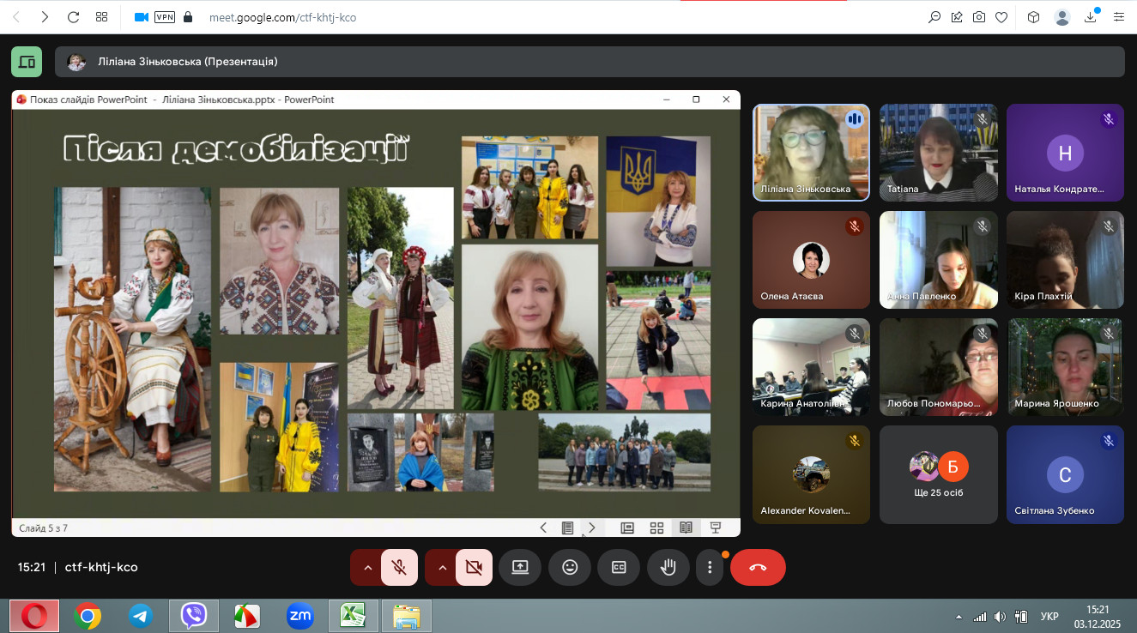The width and height of the screenshot is (1137, 633).
Task: Toggle the camera on/off button
Action: pyautogui.click(x=474, y=567)
